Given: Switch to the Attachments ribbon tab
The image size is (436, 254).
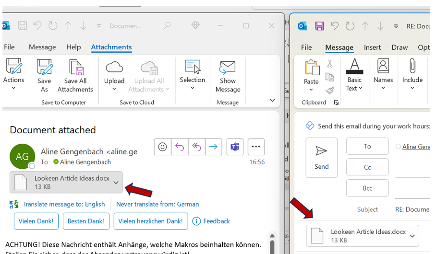Looking at the screenshot, I should 111,47.
